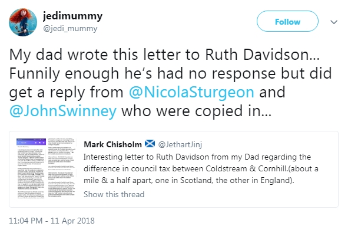Click quoted text 'Interesting letter to Ruth Davidson'
Viewport: 348px width, 230px height.
(x=146, y=157)
